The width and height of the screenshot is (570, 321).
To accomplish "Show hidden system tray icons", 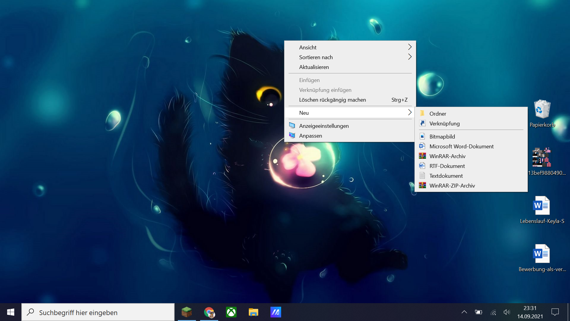I will click(x=464, y=312).
